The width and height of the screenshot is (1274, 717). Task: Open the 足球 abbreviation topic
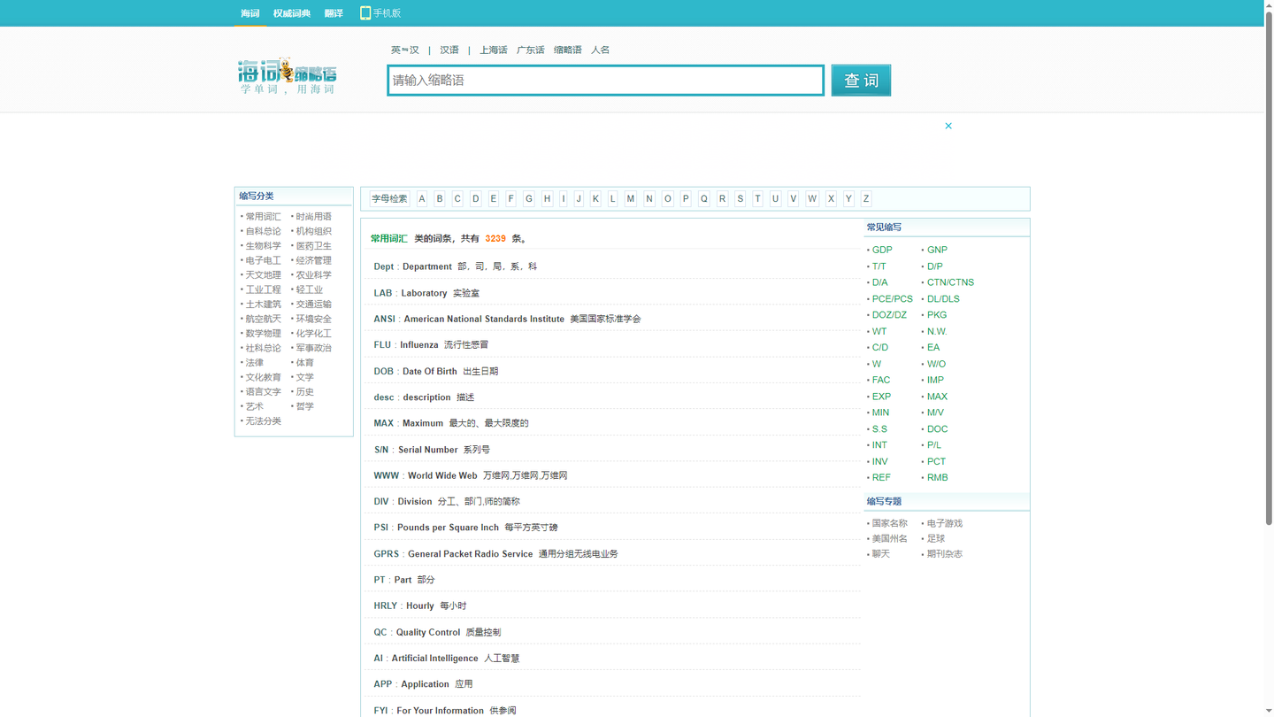tap(935, 539)
